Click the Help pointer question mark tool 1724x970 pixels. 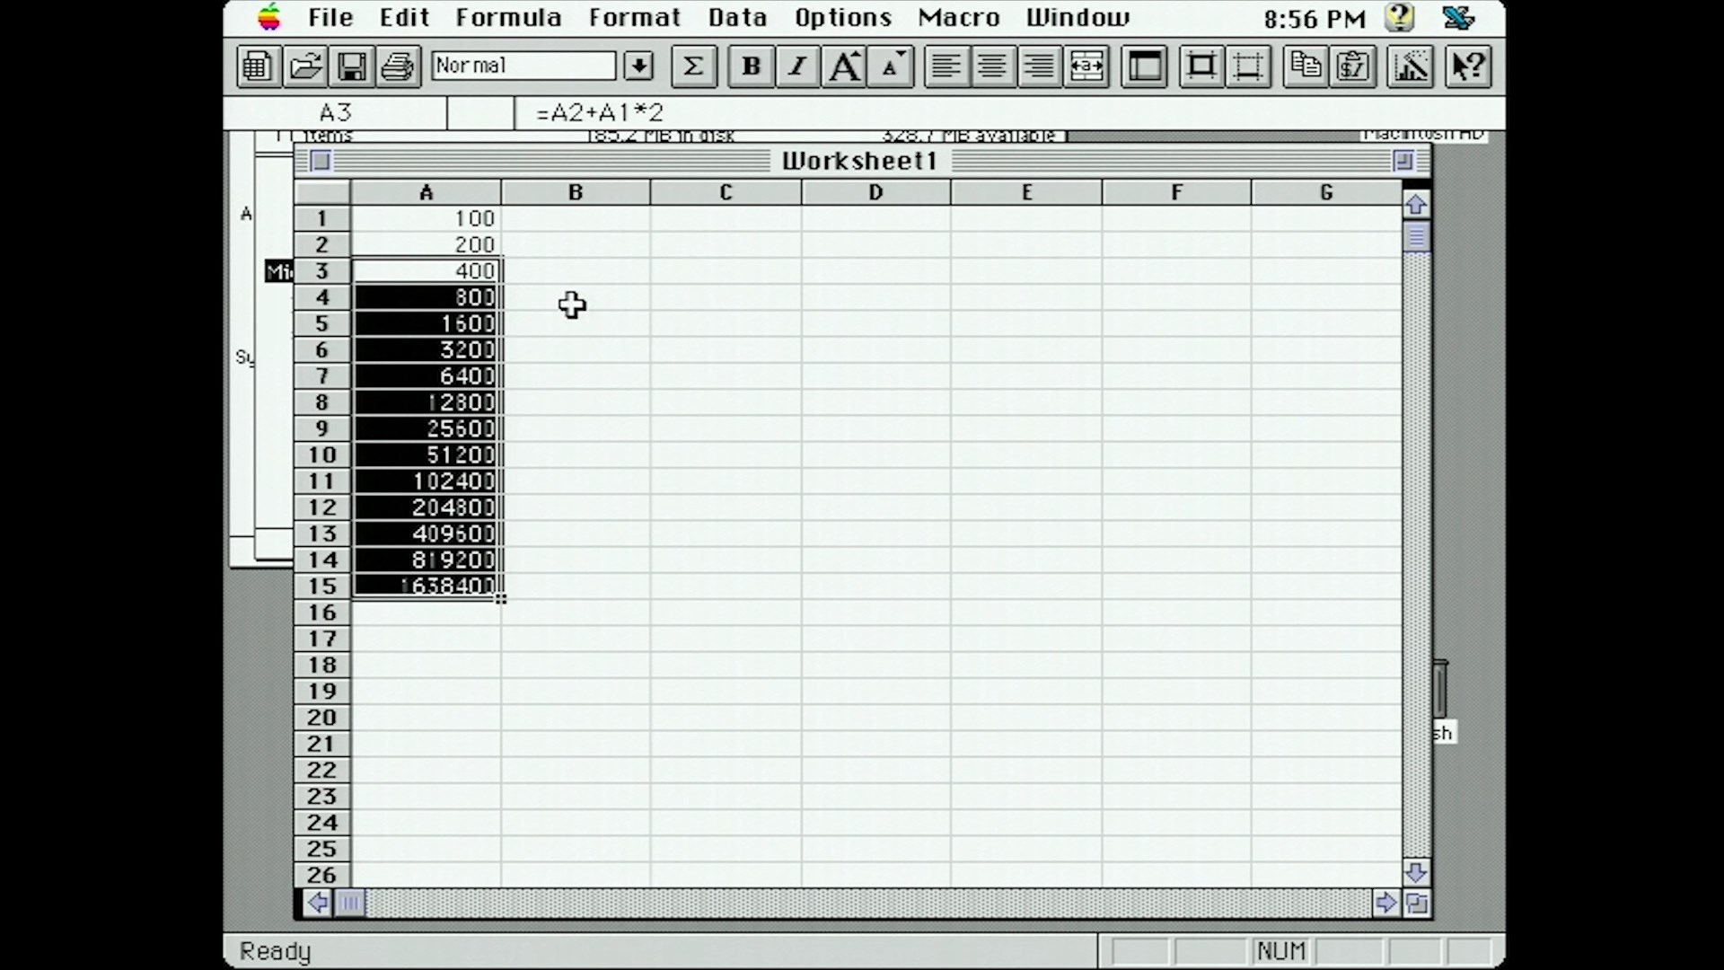[x=1468, y=66]
